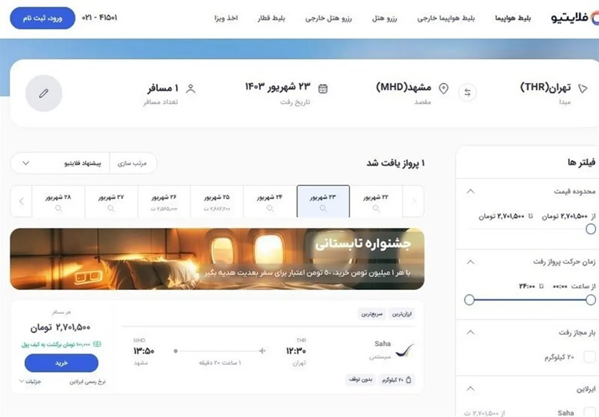Click the calendar icon beside تاریخ رفت
The image size is (599, 417).
(324, 88)
